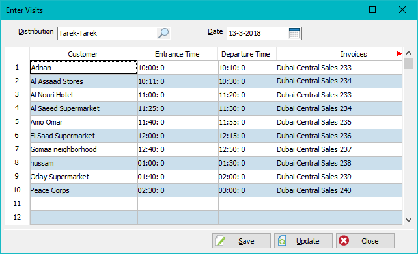
Task: Minimize the Enter Visits window
Action: (x=343, y=10)
